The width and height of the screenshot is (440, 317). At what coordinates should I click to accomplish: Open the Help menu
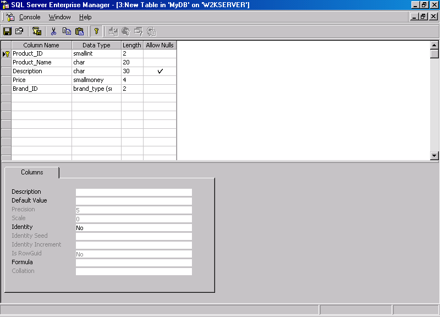85,17
